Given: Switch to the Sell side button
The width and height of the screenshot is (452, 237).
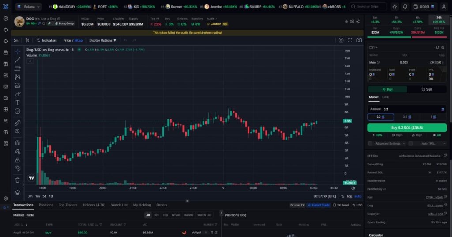Looking at the screenshot, I should [x=427, y=89].
